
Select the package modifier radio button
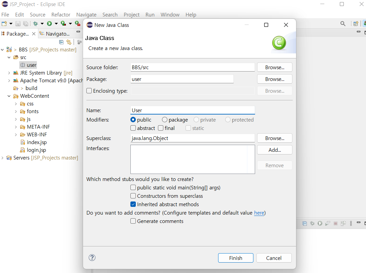165,120
